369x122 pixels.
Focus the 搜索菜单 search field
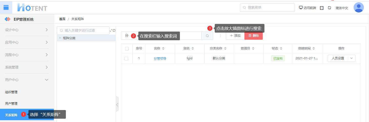click(x=267, y=8)
